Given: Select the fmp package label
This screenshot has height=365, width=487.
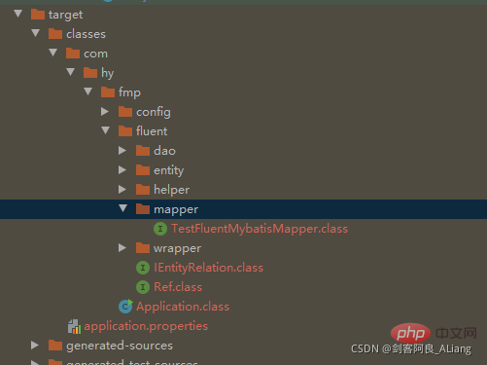Looking at the screenshot, I should click(x=129, y=92).
